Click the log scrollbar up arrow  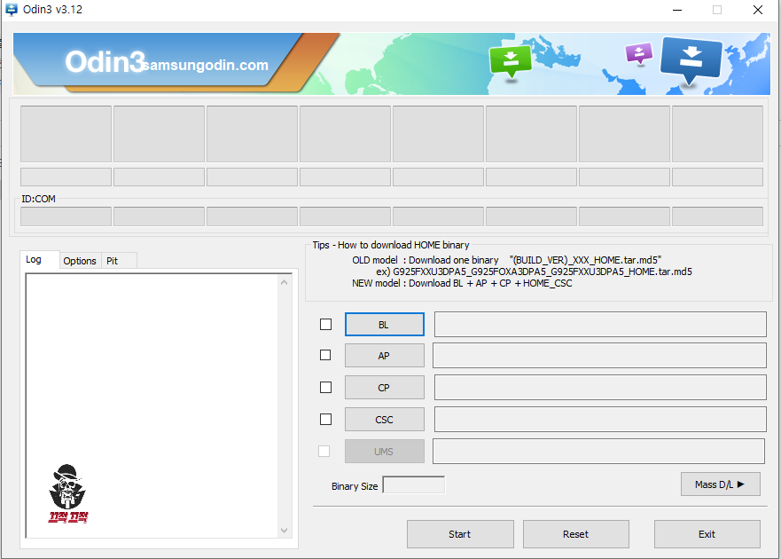tap(285, 282)
